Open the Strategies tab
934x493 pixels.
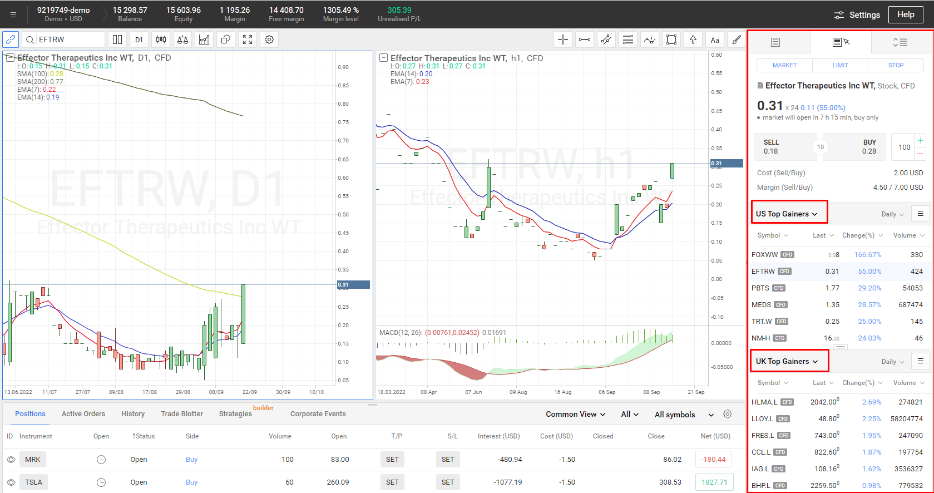[x=235, y=414]
